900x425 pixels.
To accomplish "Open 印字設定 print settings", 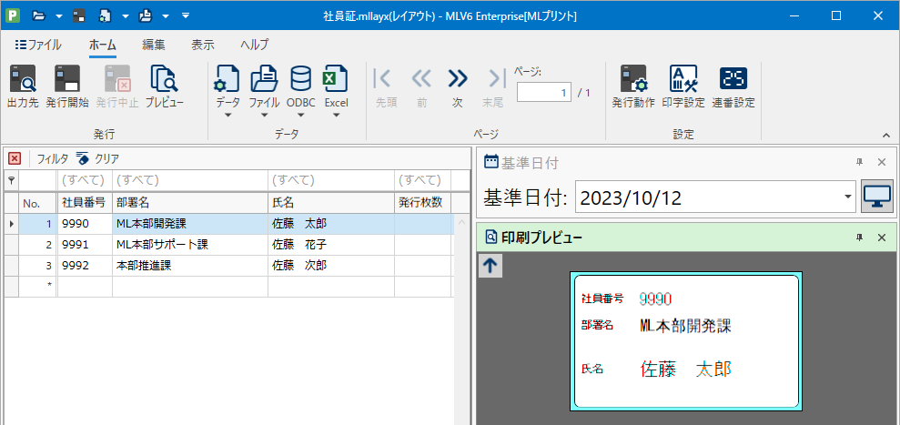I will [x=683, y=86].
